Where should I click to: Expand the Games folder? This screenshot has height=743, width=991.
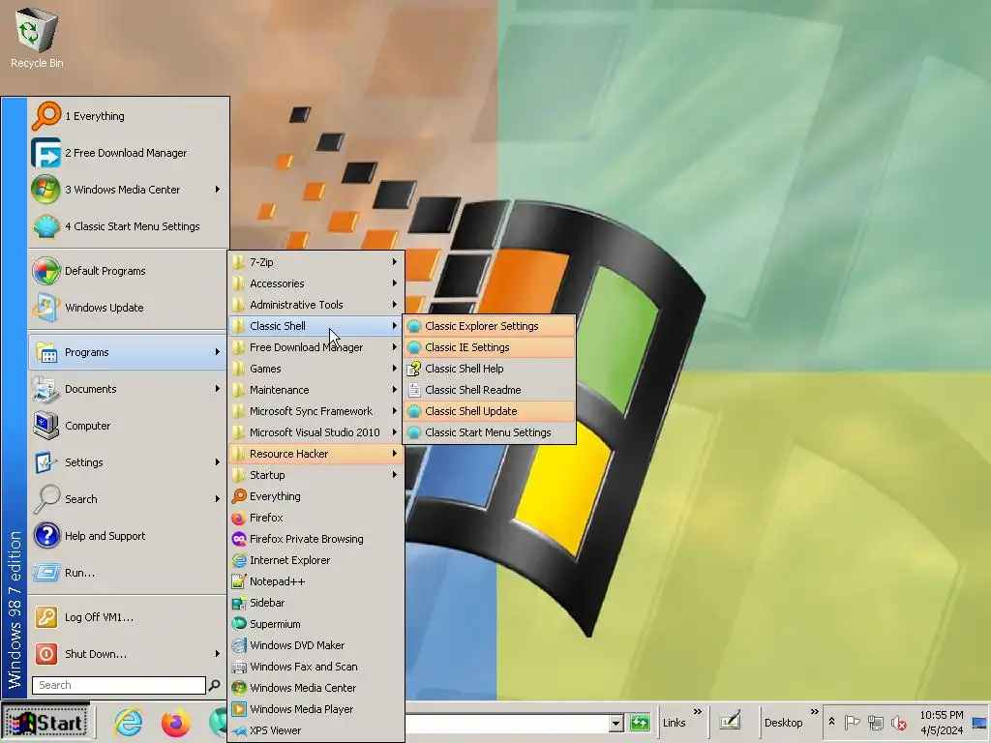316,369
